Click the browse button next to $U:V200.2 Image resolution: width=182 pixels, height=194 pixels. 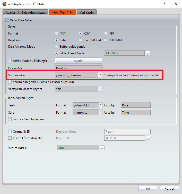pos(148,53)
